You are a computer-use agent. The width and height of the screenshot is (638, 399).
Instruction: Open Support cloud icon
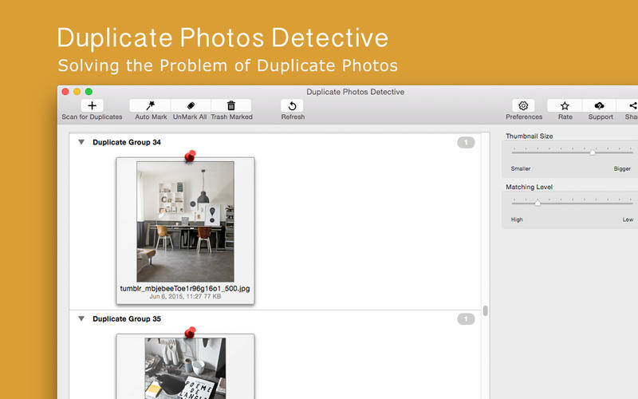coord(600,106)
